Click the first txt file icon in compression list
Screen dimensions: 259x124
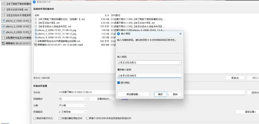pos(36,19)
